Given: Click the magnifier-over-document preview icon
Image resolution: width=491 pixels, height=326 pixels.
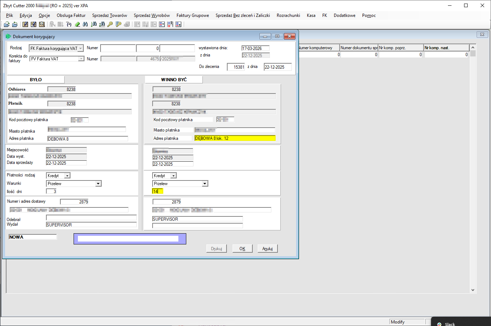Looking at the screenshot, I should [x=42, y=24].
